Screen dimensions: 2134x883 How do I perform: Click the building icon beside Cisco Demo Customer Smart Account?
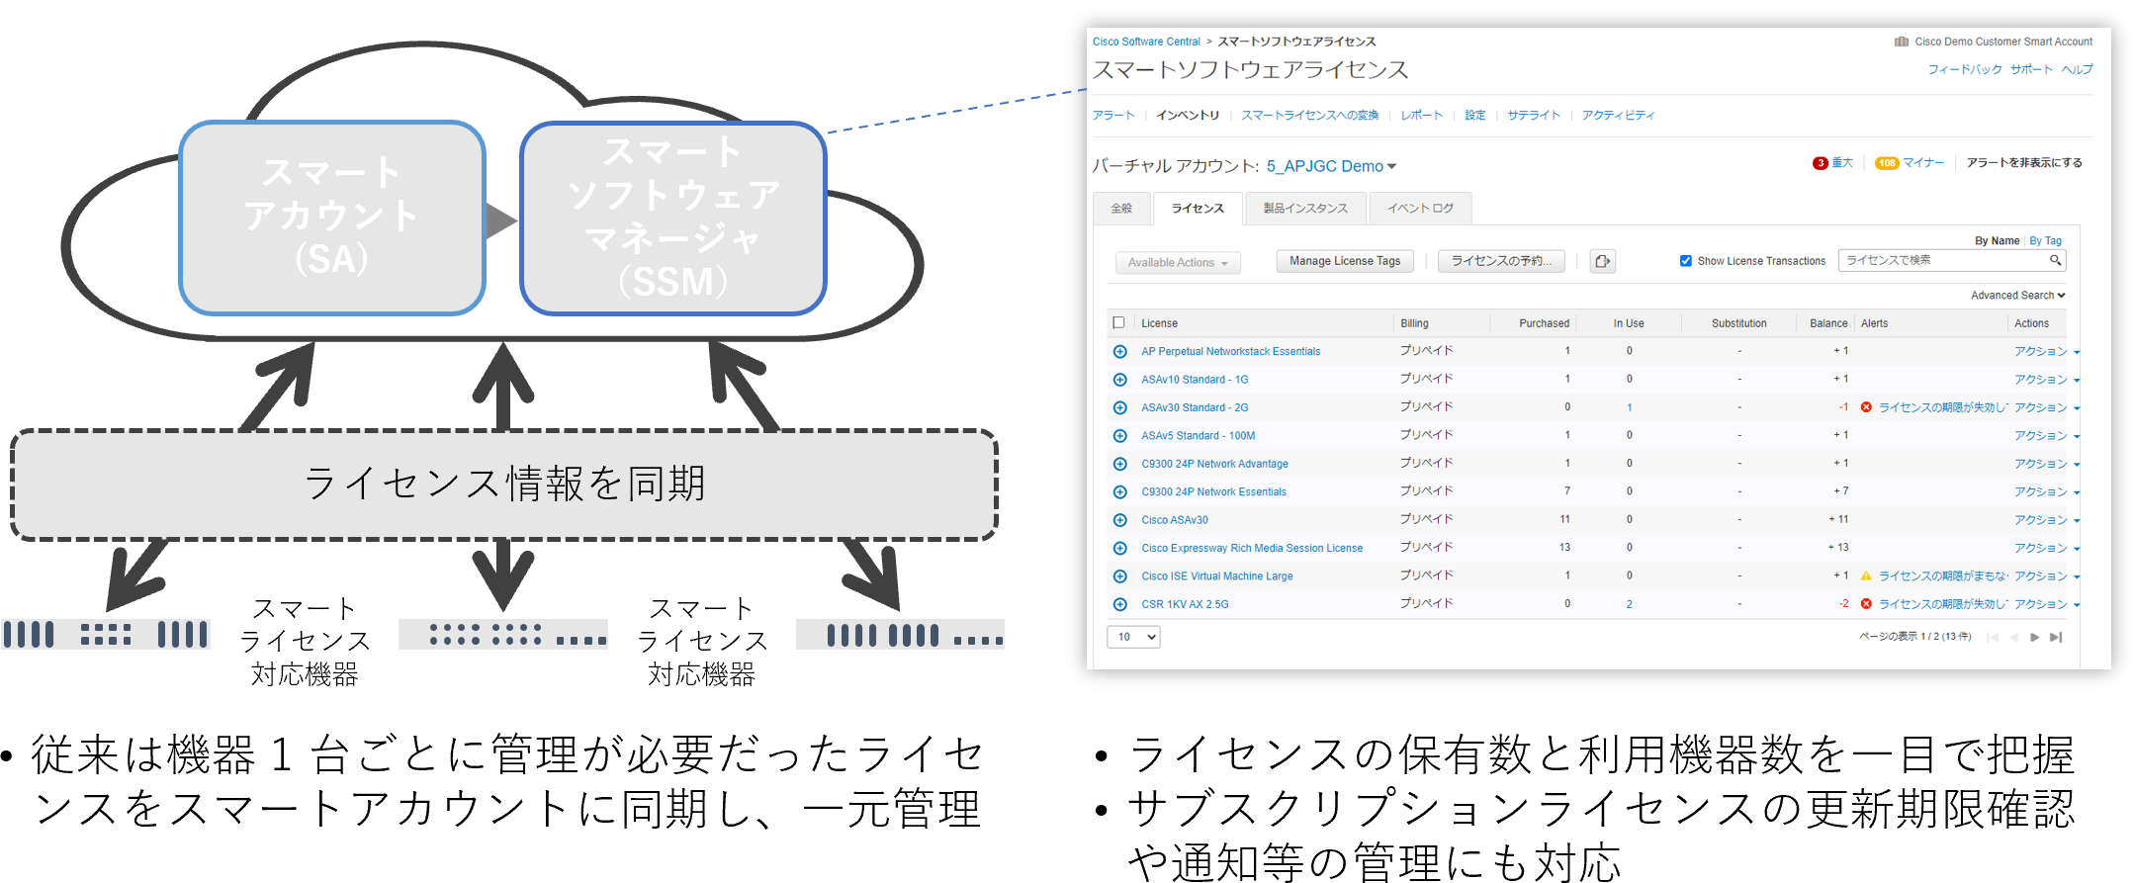1901,42
